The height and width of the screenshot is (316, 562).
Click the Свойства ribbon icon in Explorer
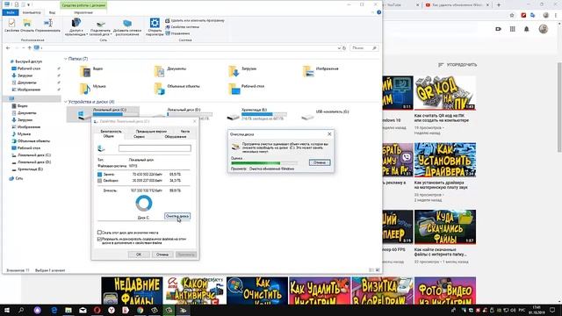(11, 25)
